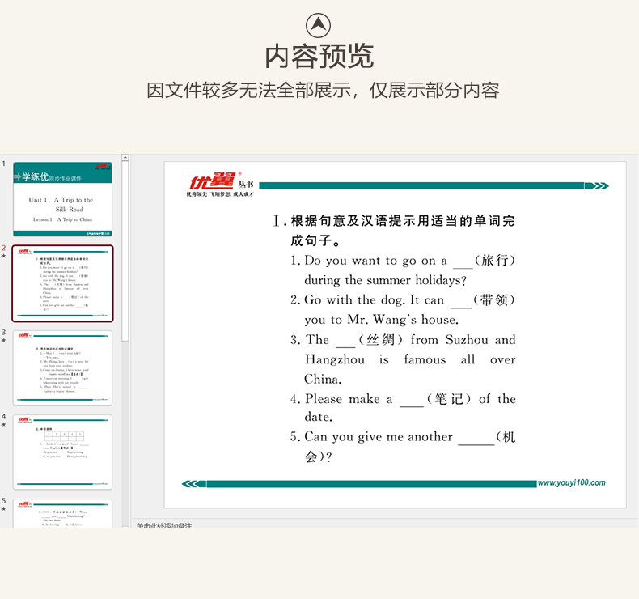Click the sentence starting "3. The"

click(403, 359)
